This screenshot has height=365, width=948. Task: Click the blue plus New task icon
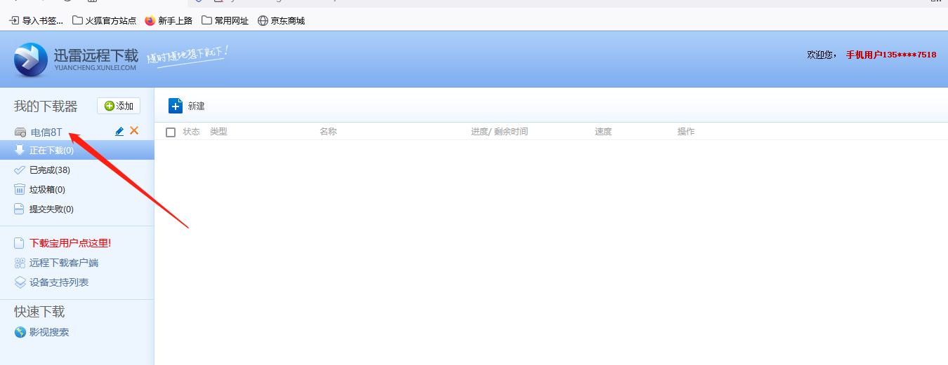click(176, 106)
